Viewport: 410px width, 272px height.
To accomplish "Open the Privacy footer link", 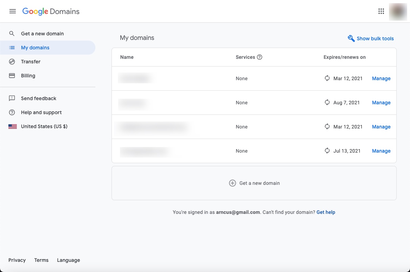I will 17,260.
